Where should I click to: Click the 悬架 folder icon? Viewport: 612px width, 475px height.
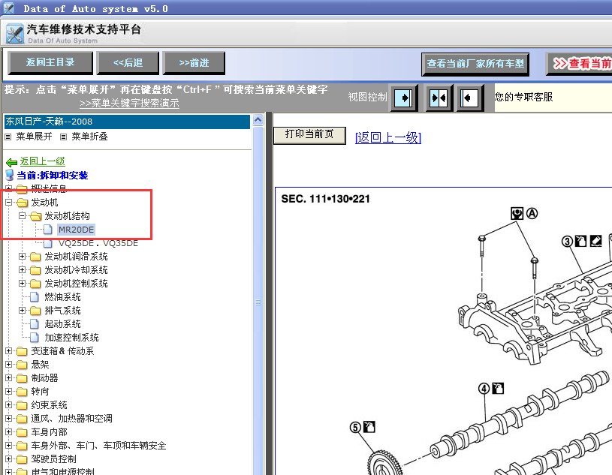click(22, 365)
